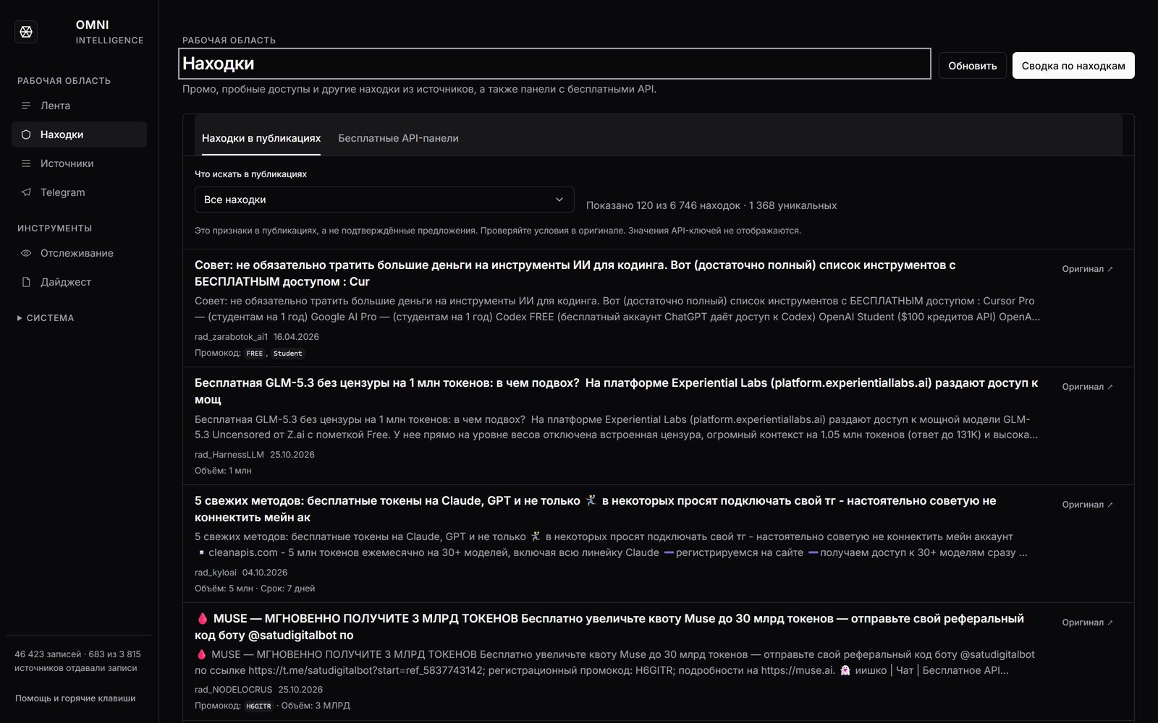
Task: Open the Telegram sidebar section
Action: (x=79, y=192)
